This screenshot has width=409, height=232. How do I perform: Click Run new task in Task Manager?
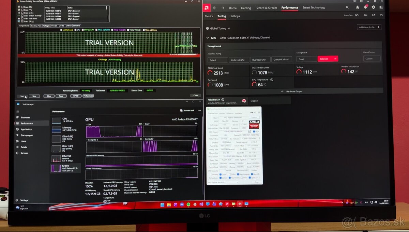(187, 111)
